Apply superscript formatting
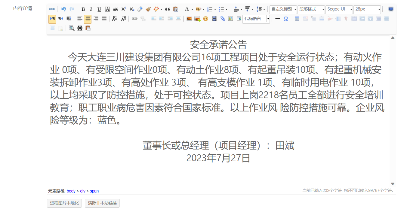This screenshot has width=404, height=212. coord(124,9)
